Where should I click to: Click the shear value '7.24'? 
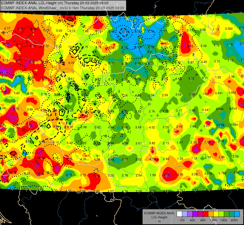pos(124,95)
